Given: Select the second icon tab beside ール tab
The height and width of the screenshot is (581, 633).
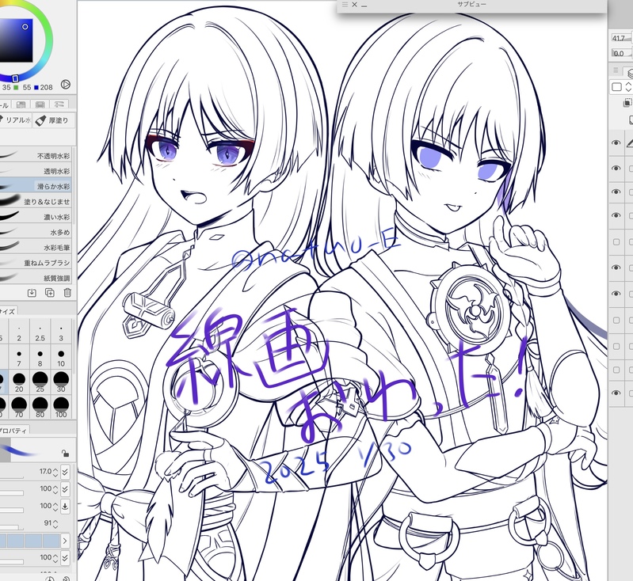Looking at the screenshot, I should [21, 104].
